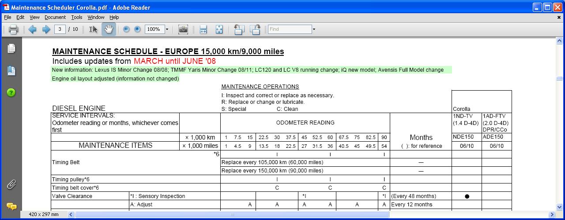This screenshot has height=220, width=565.
Task: Open the Comments panel in sidebar
Action: [x=11, y=206]
